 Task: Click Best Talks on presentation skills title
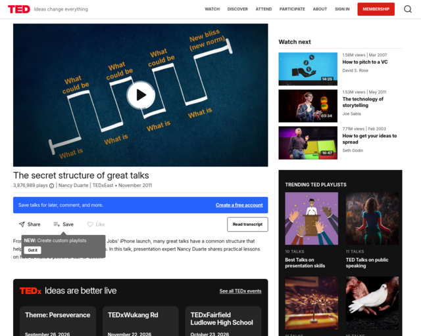[x=305, y=263]
